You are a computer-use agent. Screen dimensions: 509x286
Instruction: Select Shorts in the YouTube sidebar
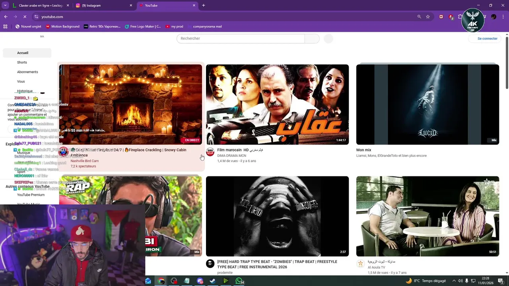click(27, 62)
